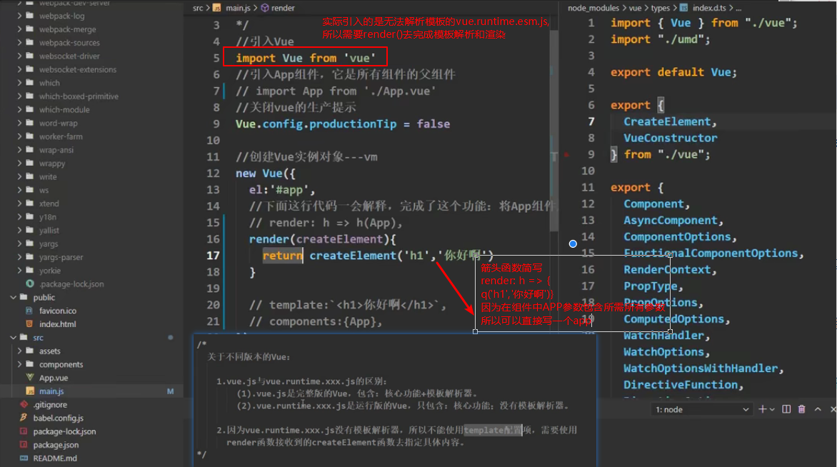Click the blue dot decoration in editor gutter
This screenshot has height=467, width=837.
point(573,243)
